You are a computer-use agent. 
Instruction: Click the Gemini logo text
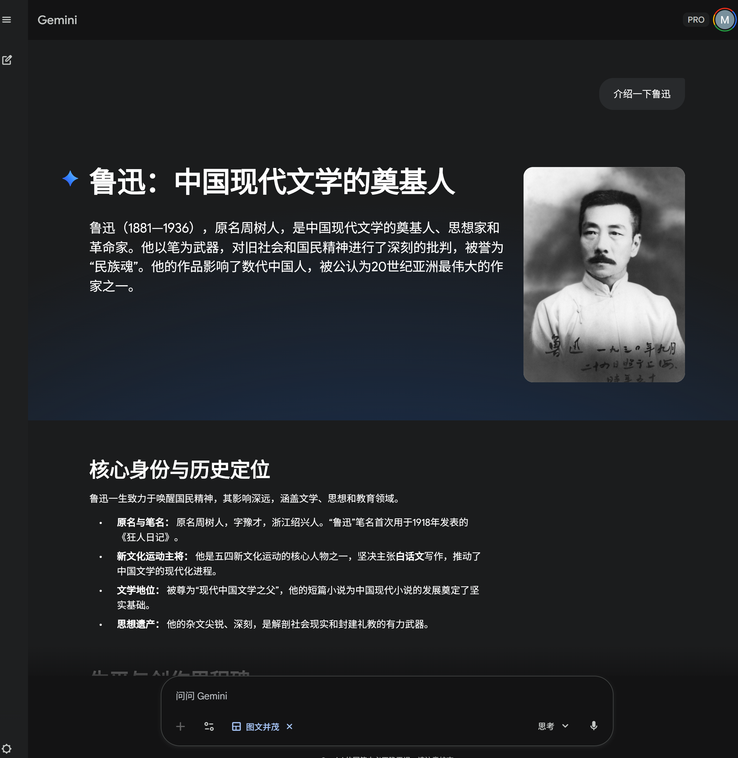[x=57, y=20]
